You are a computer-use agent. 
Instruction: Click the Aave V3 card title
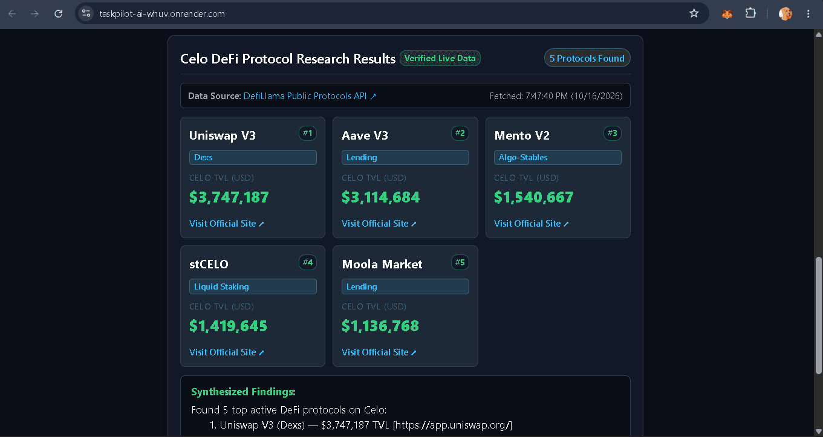[365, 135]
